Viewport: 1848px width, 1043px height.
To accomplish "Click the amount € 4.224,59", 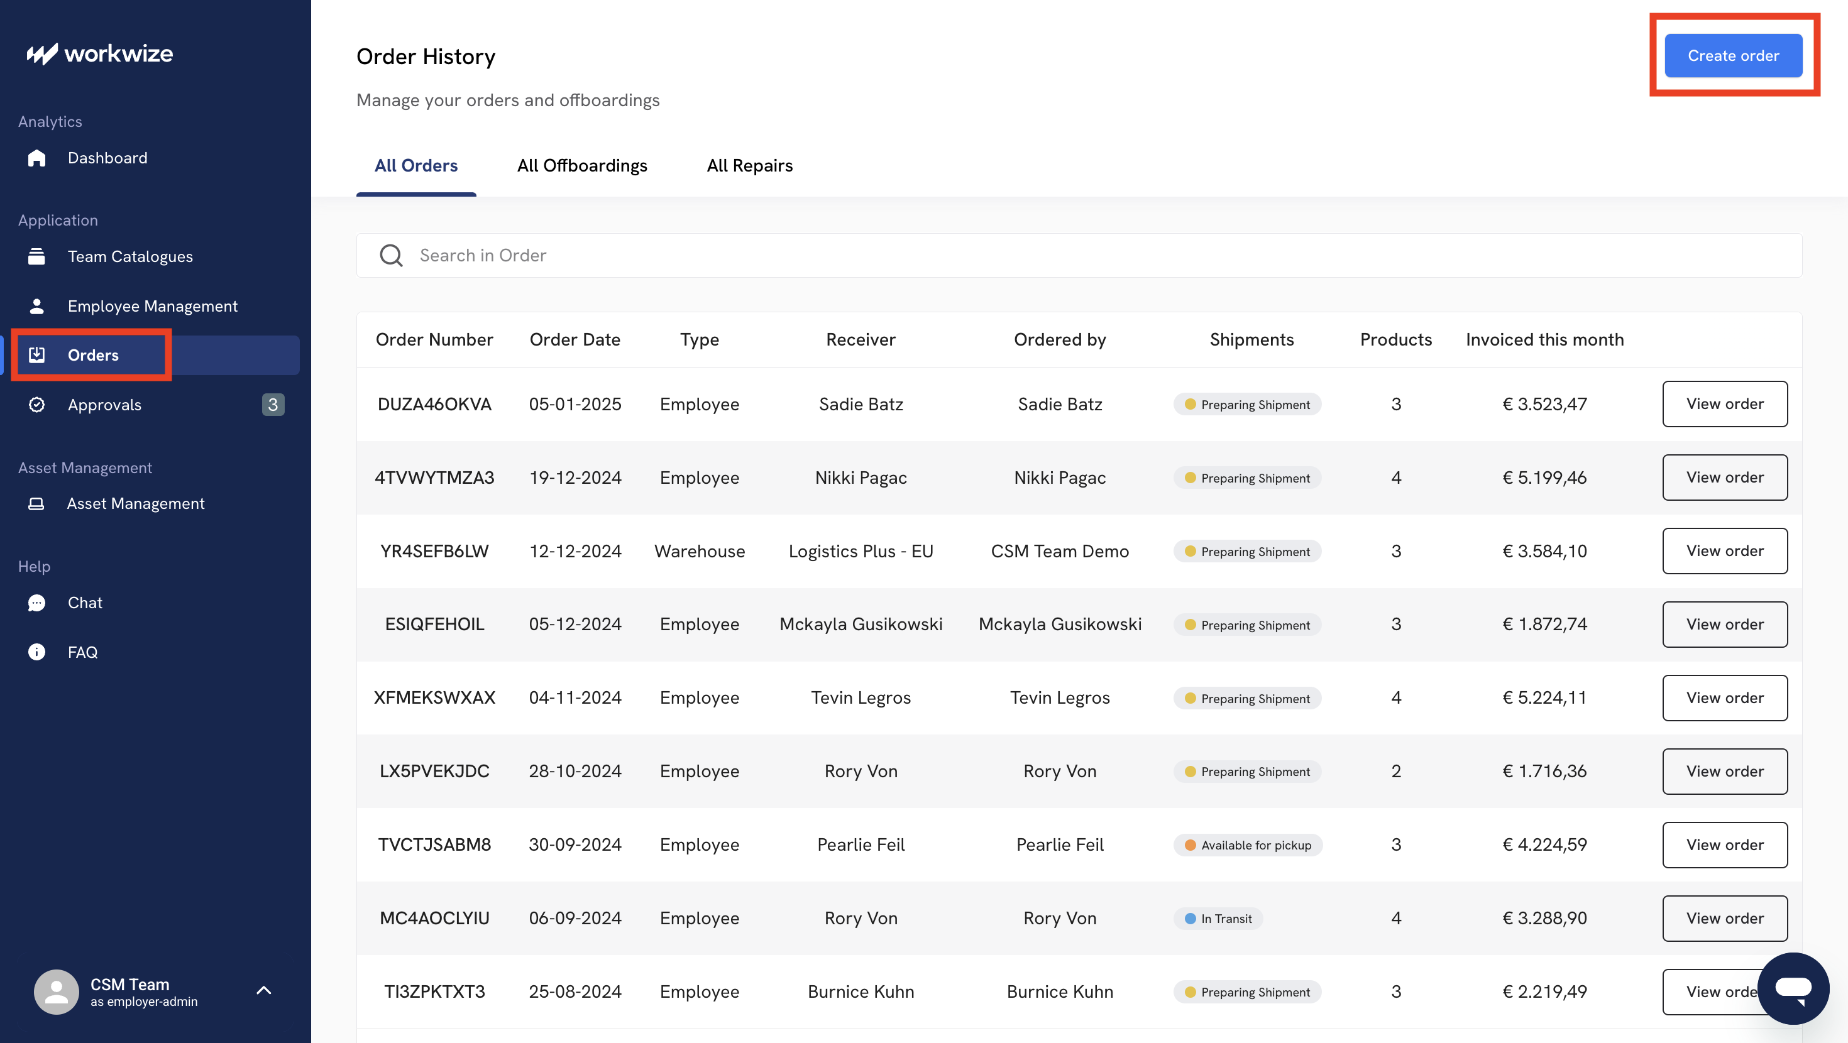I will click(1544, 845).
